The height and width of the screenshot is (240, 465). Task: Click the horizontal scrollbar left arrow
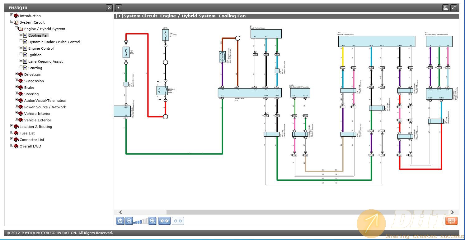120,212
